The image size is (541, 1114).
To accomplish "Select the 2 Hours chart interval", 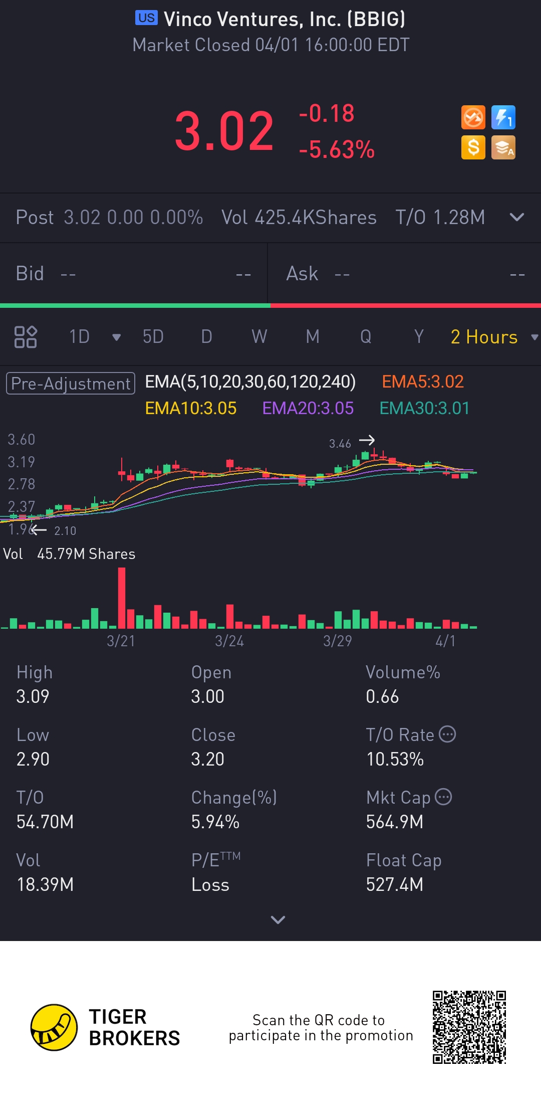I will (484, 337).
